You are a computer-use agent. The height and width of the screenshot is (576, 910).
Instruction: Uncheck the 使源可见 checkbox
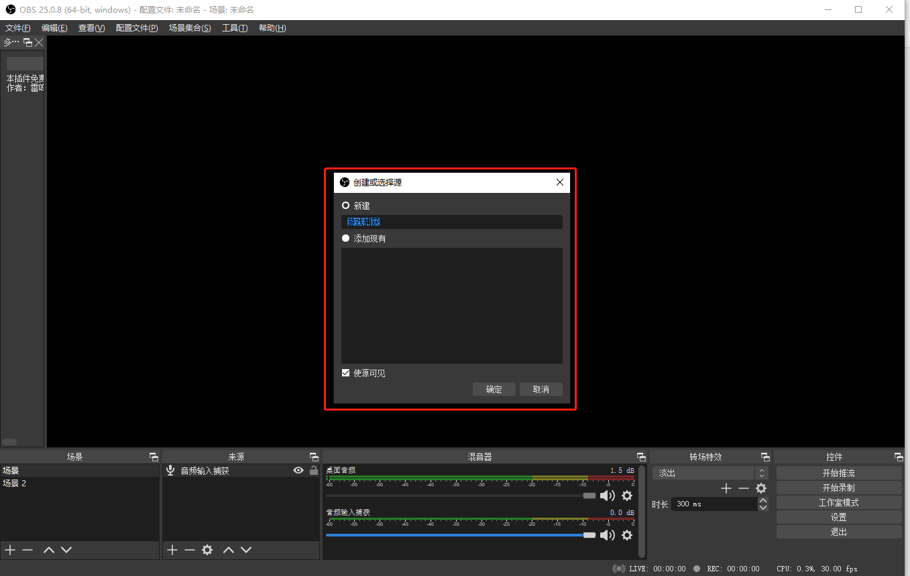[x=346, y=373]
